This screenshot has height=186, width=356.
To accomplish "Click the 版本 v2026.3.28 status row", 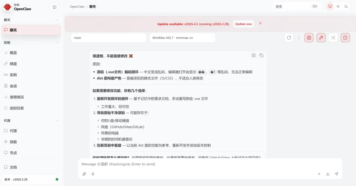I will tap(31, 179).
